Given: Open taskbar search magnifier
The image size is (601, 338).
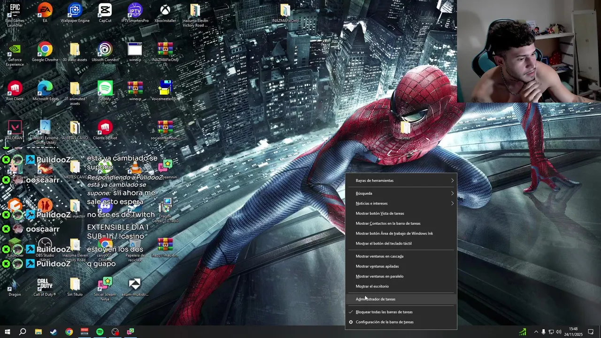Looking at the screenshot, I should pos(23,332).
